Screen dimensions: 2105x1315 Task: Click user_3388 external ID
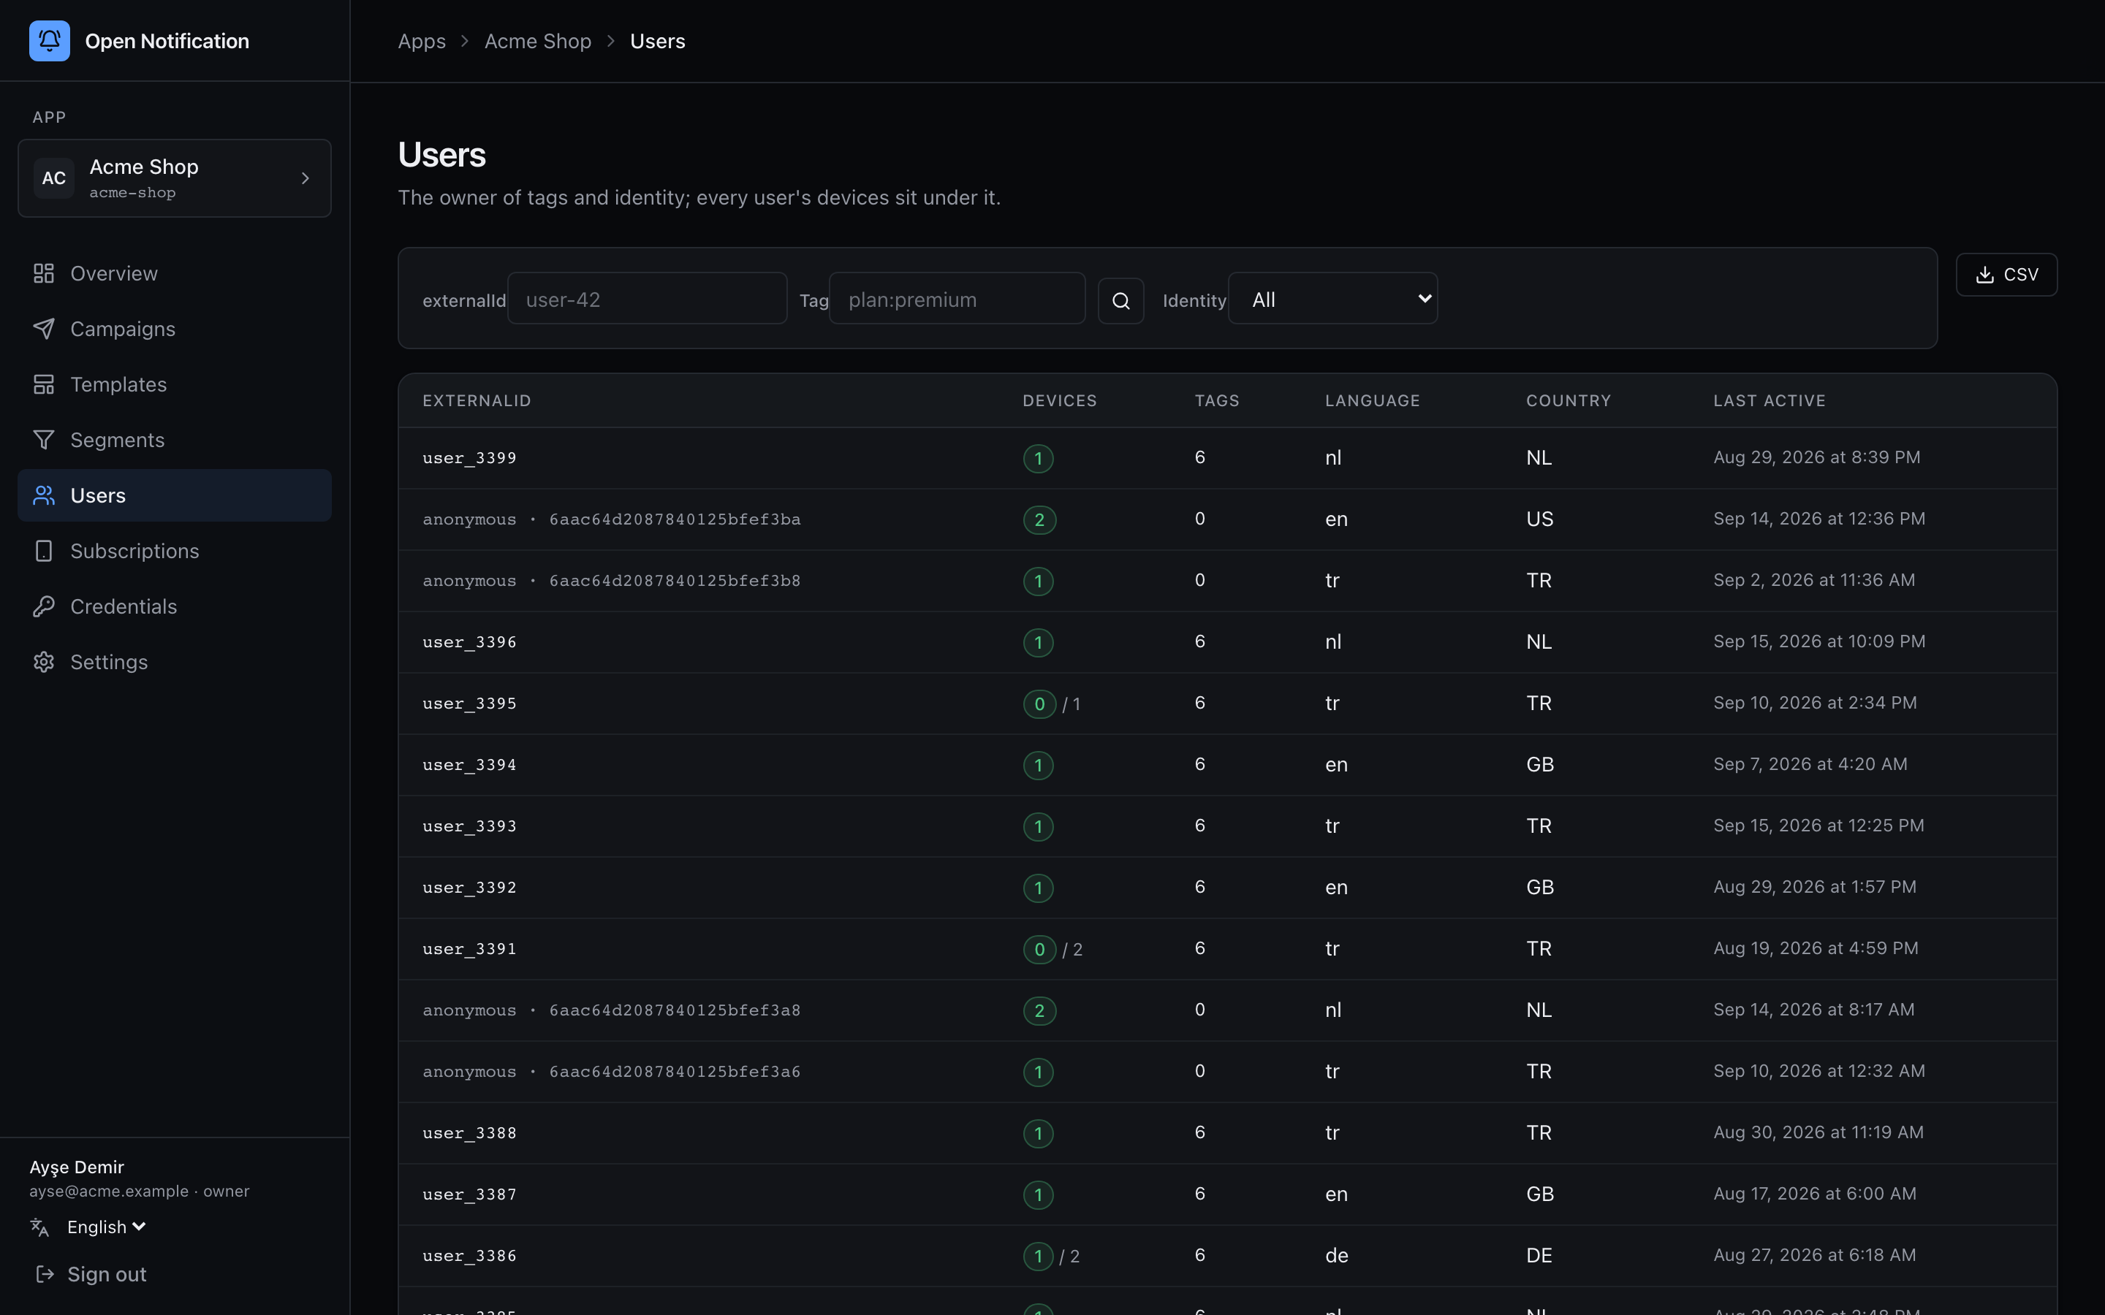(x=470, y=1133)
